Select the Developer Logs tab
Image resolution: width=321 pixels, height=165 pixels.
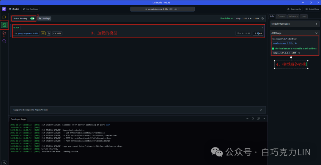18,119
